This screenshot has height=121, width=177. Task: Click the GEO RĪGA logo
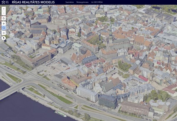tap(5, 2)
